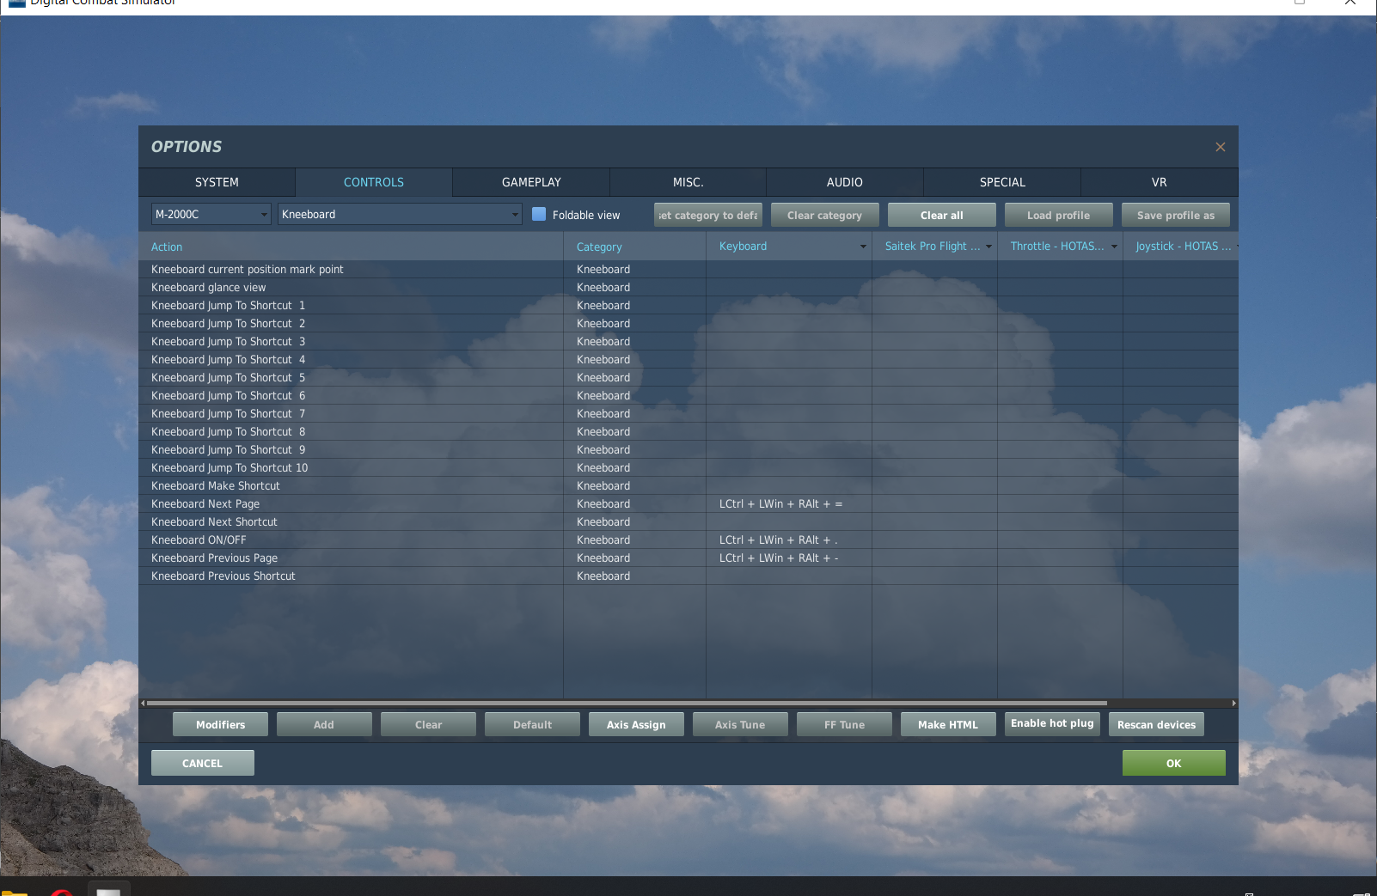1377x896 pixels.
Task: Switch to the SYSTEM tab
Action: tap(217, 182)
